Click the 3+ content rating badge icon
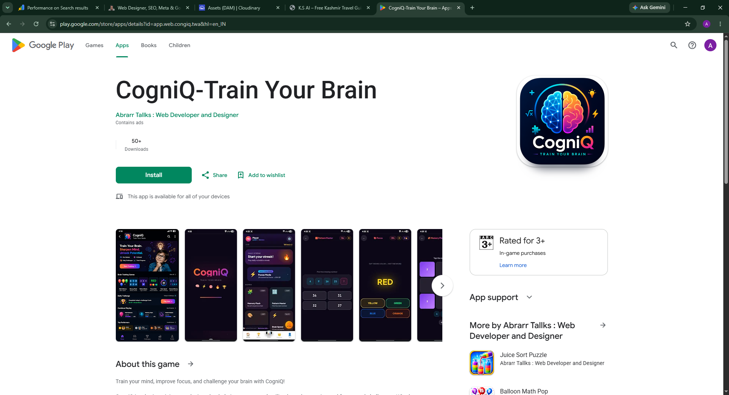 pos(486,243)
